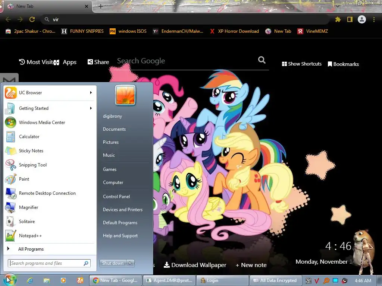Image resolution: width=382 pixels, height=286 pixels.
Task: Click Chrome reload button
Action: [32, 19]
